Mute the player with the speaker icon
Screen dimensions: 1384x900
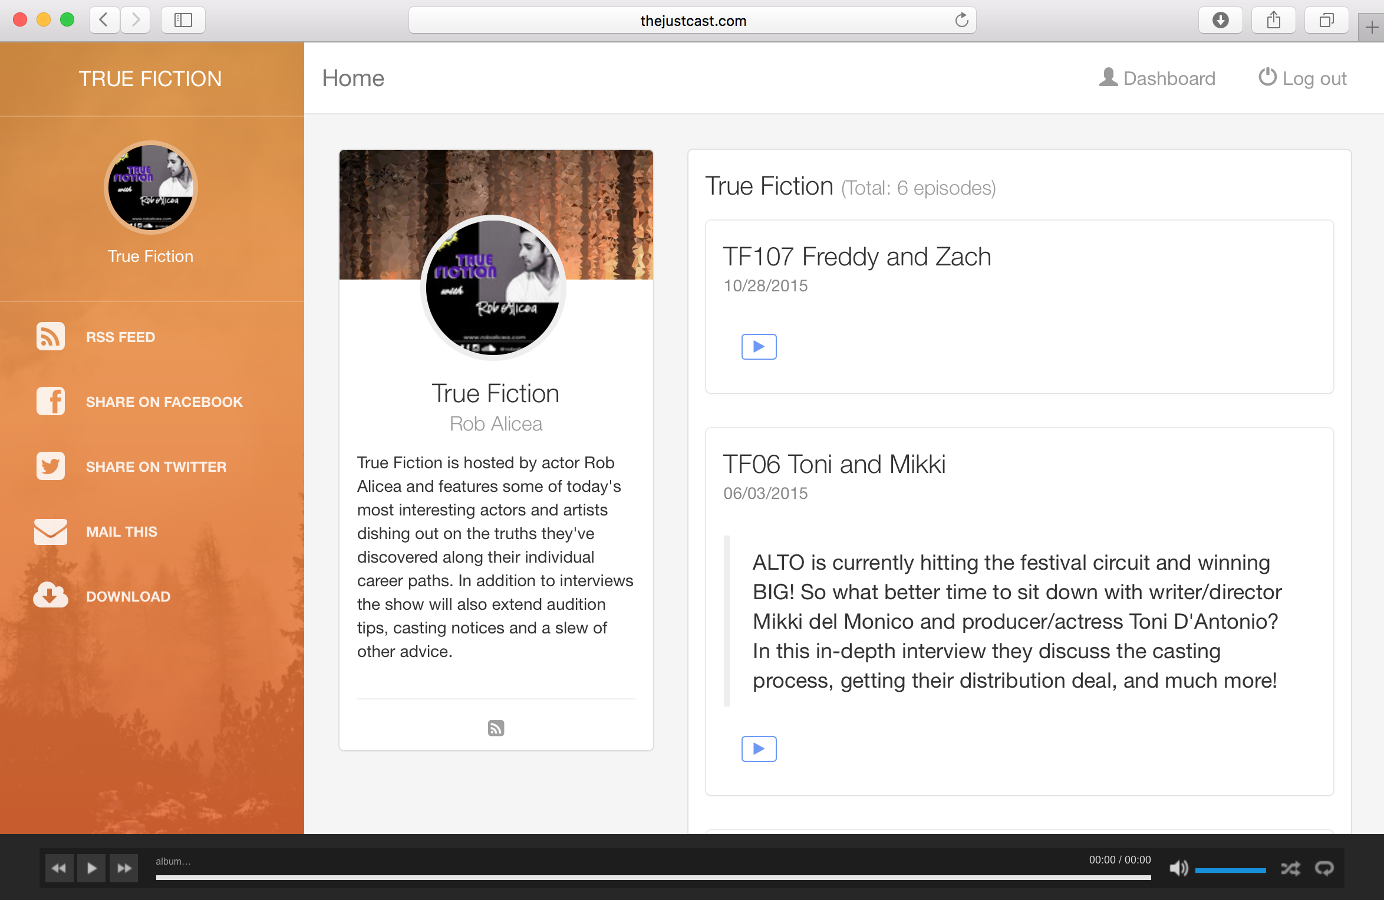click(x=1178, y=868)
